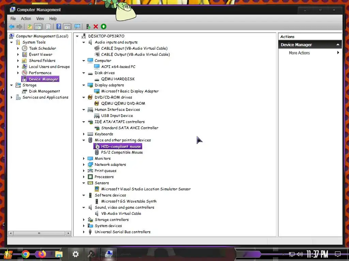Select the CABLE Input (VB-Audio Virtual Cable) device
The width and height of the screenshot is (349, 261).
tap(134, 48)
